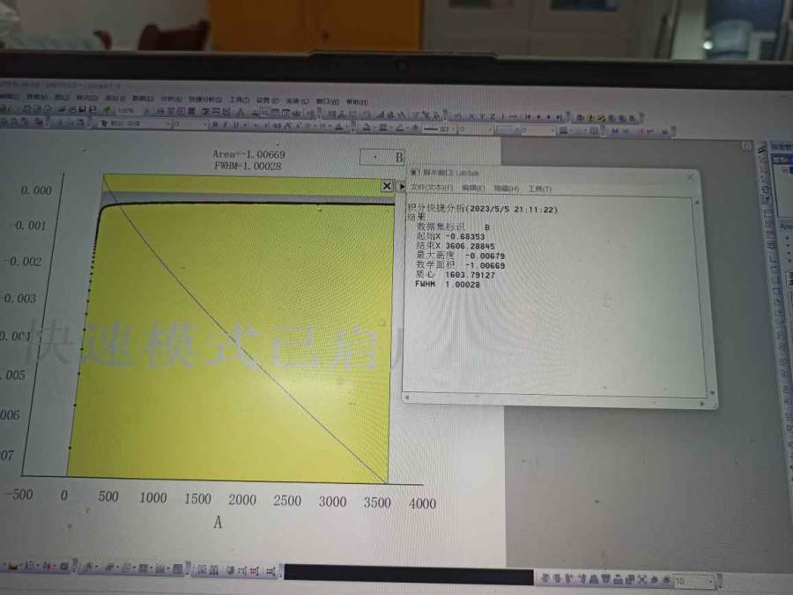Screen dimensions: 793x595
Task: Click the 质心 1603.79127 line in script window
Action: point(456,275)
